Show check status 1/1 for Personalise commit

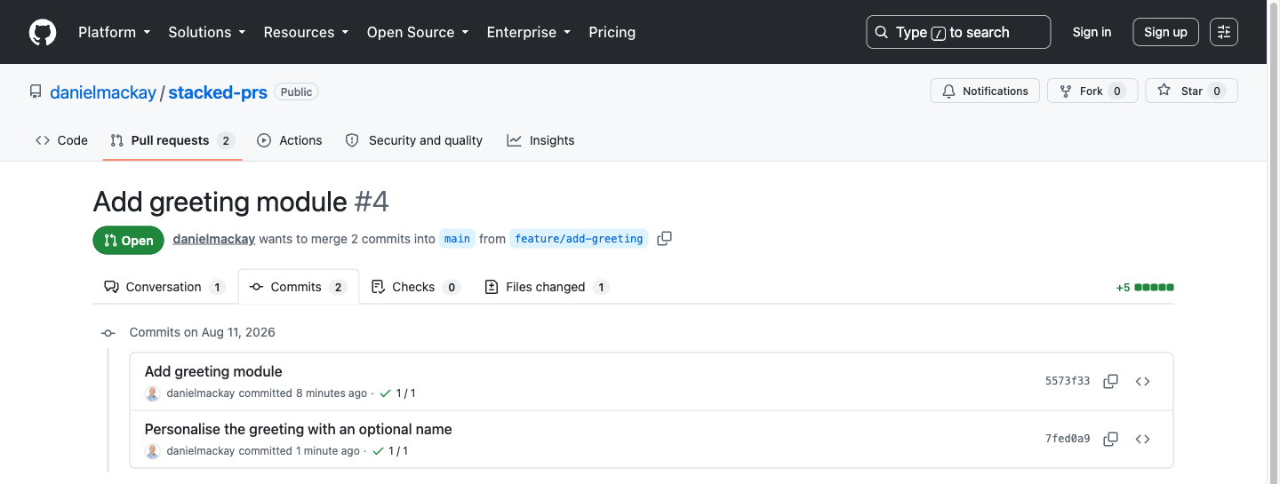coord(390,451)
